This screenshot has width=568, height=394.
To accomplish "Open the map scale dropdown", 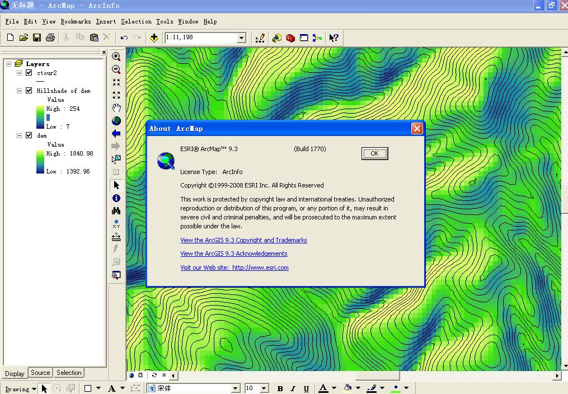I will (x=241, y=37).
